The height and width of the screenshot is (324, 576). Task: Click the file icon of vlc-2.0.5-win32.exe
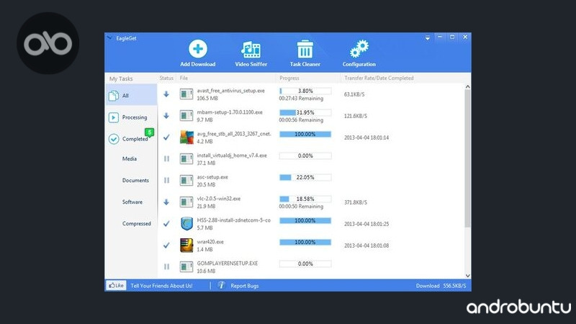pos(186,202)
